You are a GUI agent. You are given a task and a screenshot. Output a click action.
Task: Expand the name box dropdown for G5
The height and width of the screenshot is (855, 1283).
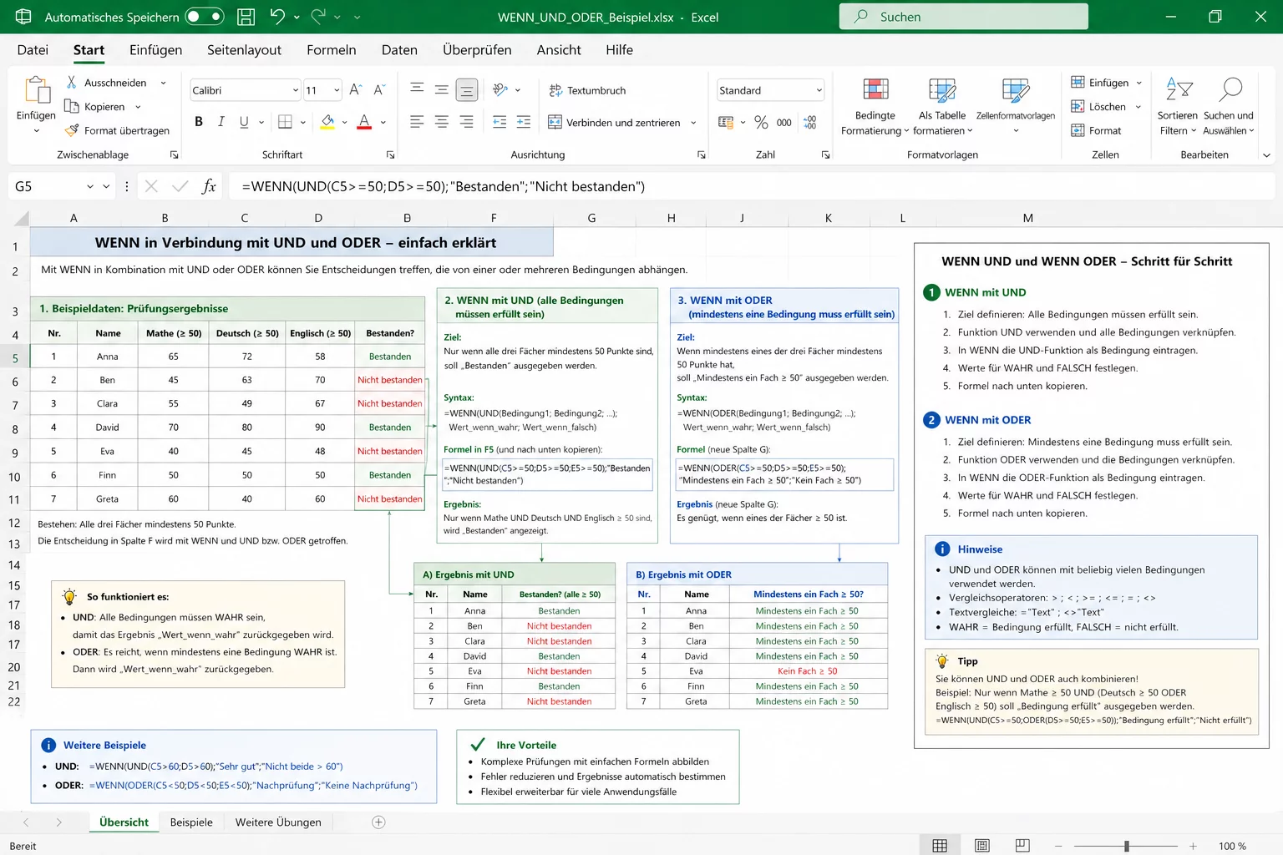click(x=89, y=186)
